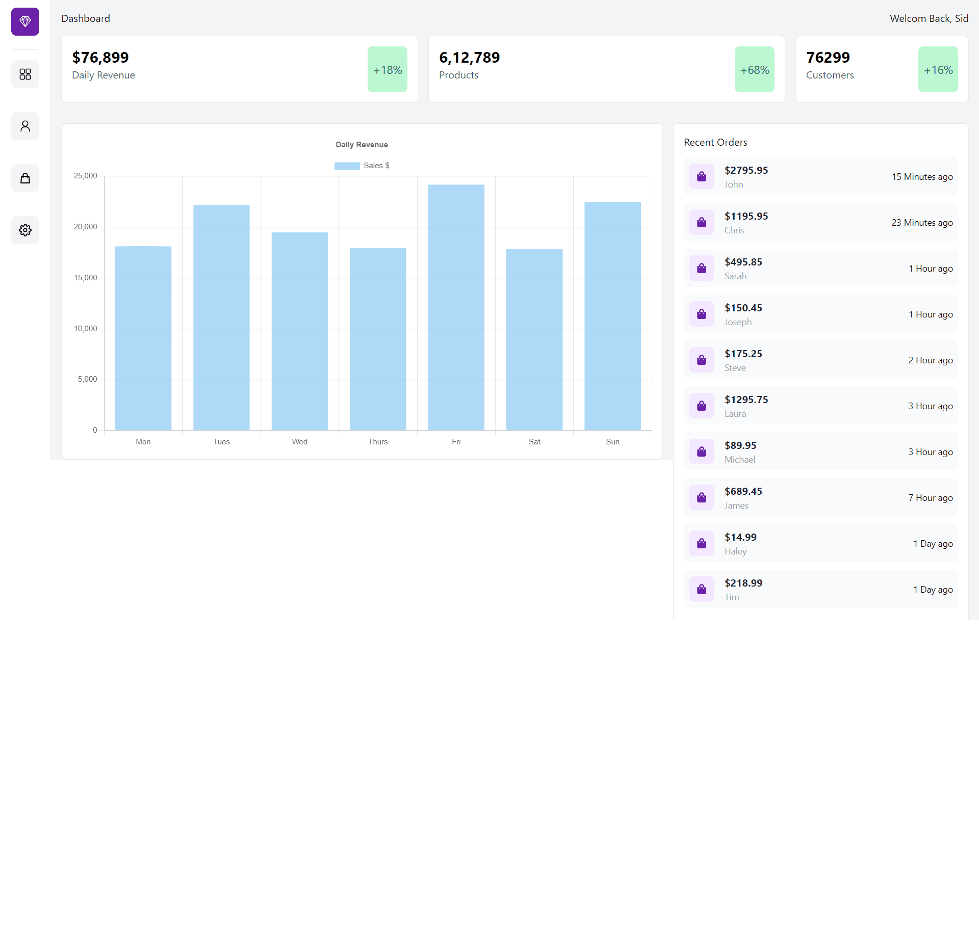Click the bag icon on Laura's order
Viewport: 979px width, 929px height.
tap(702, 406)
